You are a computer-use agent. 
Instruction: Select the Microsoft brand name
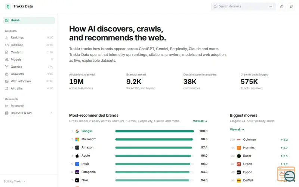pos(89,139)
